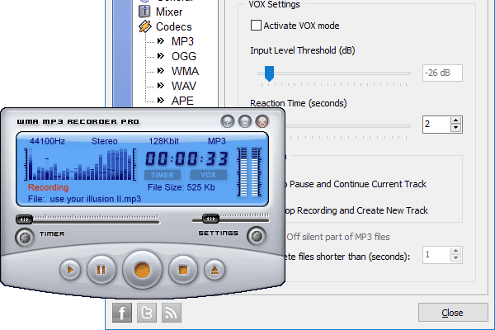Click the 44100Hz sample rate label
The width and height of the screenshot is (495, 330).
(47, 141)
